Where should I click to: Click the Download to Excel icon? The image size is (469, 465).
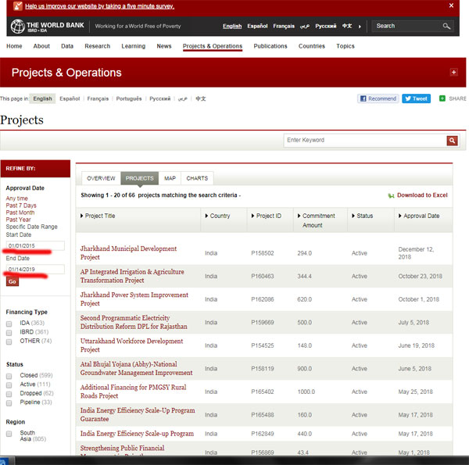(x=391, y=195)
